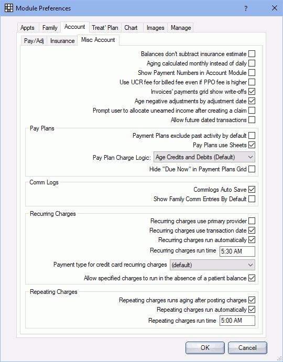The width and height of the screenshot is (283, 362).
Task: Click the help question mark icon
Action: point(246,8)
